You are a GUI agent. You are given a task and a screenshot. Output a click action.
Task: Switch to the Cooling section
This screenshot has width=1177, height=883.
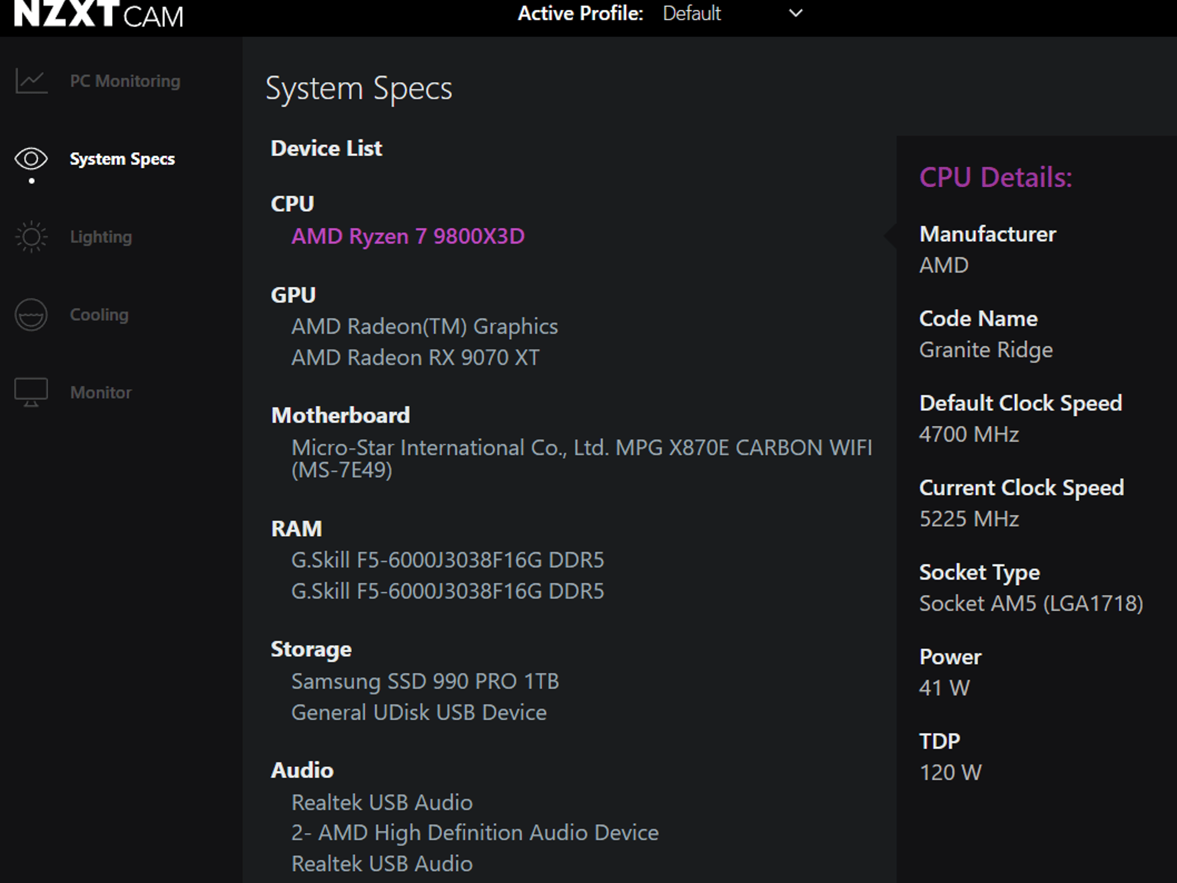coord(99,314)
